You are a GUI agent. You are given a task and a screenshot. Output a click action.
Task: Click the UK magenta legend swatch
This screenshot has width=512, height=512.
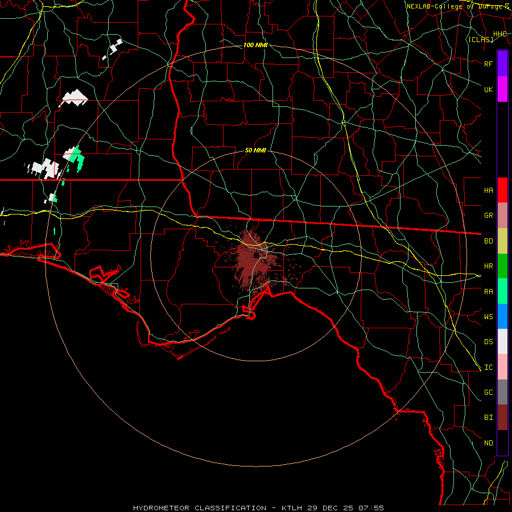(x=502, y=89)
